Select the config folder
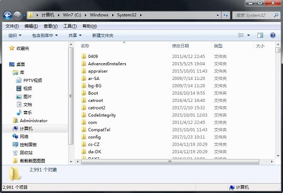283x193 pixels. pos(94,137)
